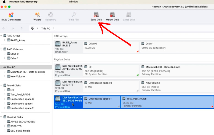Image resolution: width=214 pixels, height=135 pixels.
Task: Select the New Volume 953 GB NTFS partition
Action: (x=177, y=86)
